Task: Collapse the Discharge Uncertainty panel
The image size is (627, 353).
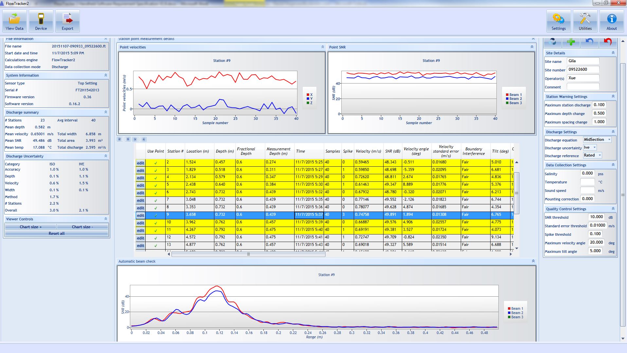Action: pyautogui.click(x=106, y=156)
